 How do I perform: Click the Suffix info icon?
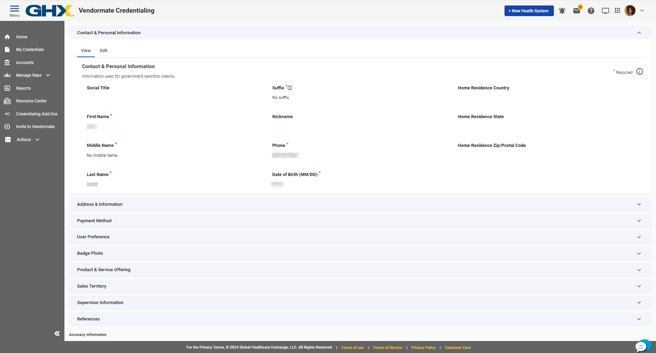[x=290, y=88]
